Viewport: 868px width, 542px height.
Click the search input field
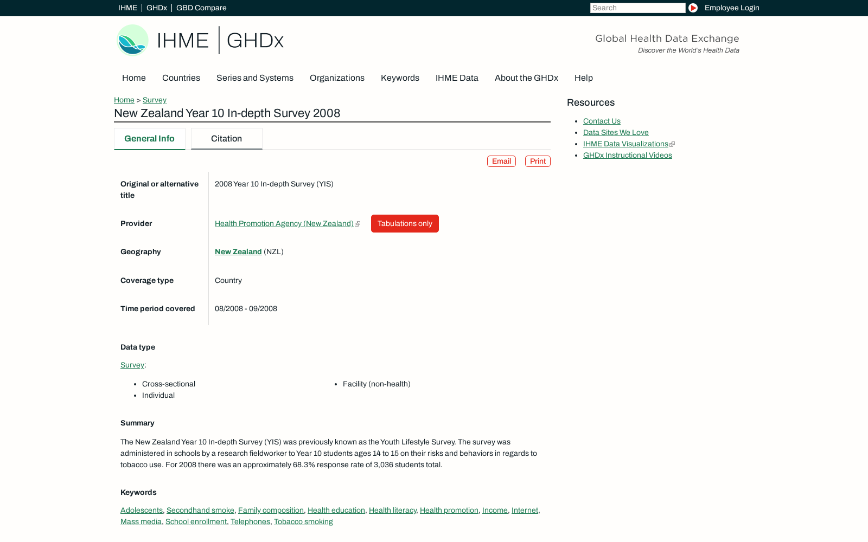click(637, 8)
